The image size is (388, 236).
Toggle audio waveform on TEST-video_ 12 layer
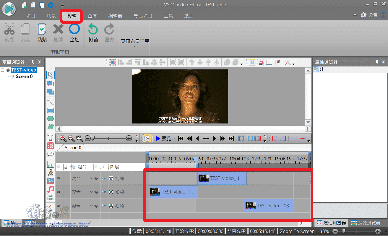point(96,192)
